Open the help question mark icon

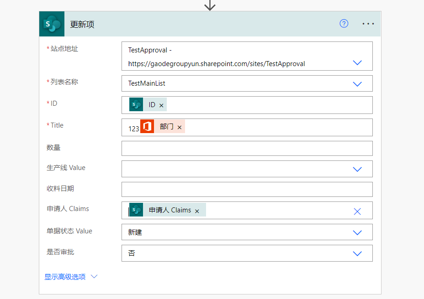(344, 24)
